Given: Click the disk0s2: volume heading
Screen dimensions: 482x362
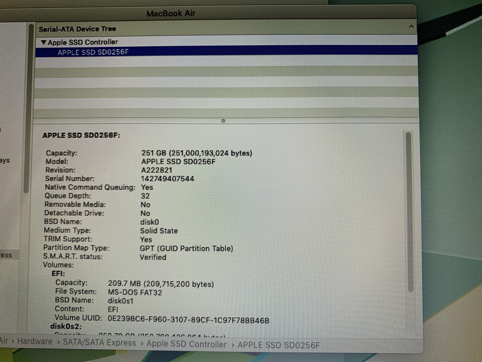Looking at the screenshot, I should [x=66, y=326].
